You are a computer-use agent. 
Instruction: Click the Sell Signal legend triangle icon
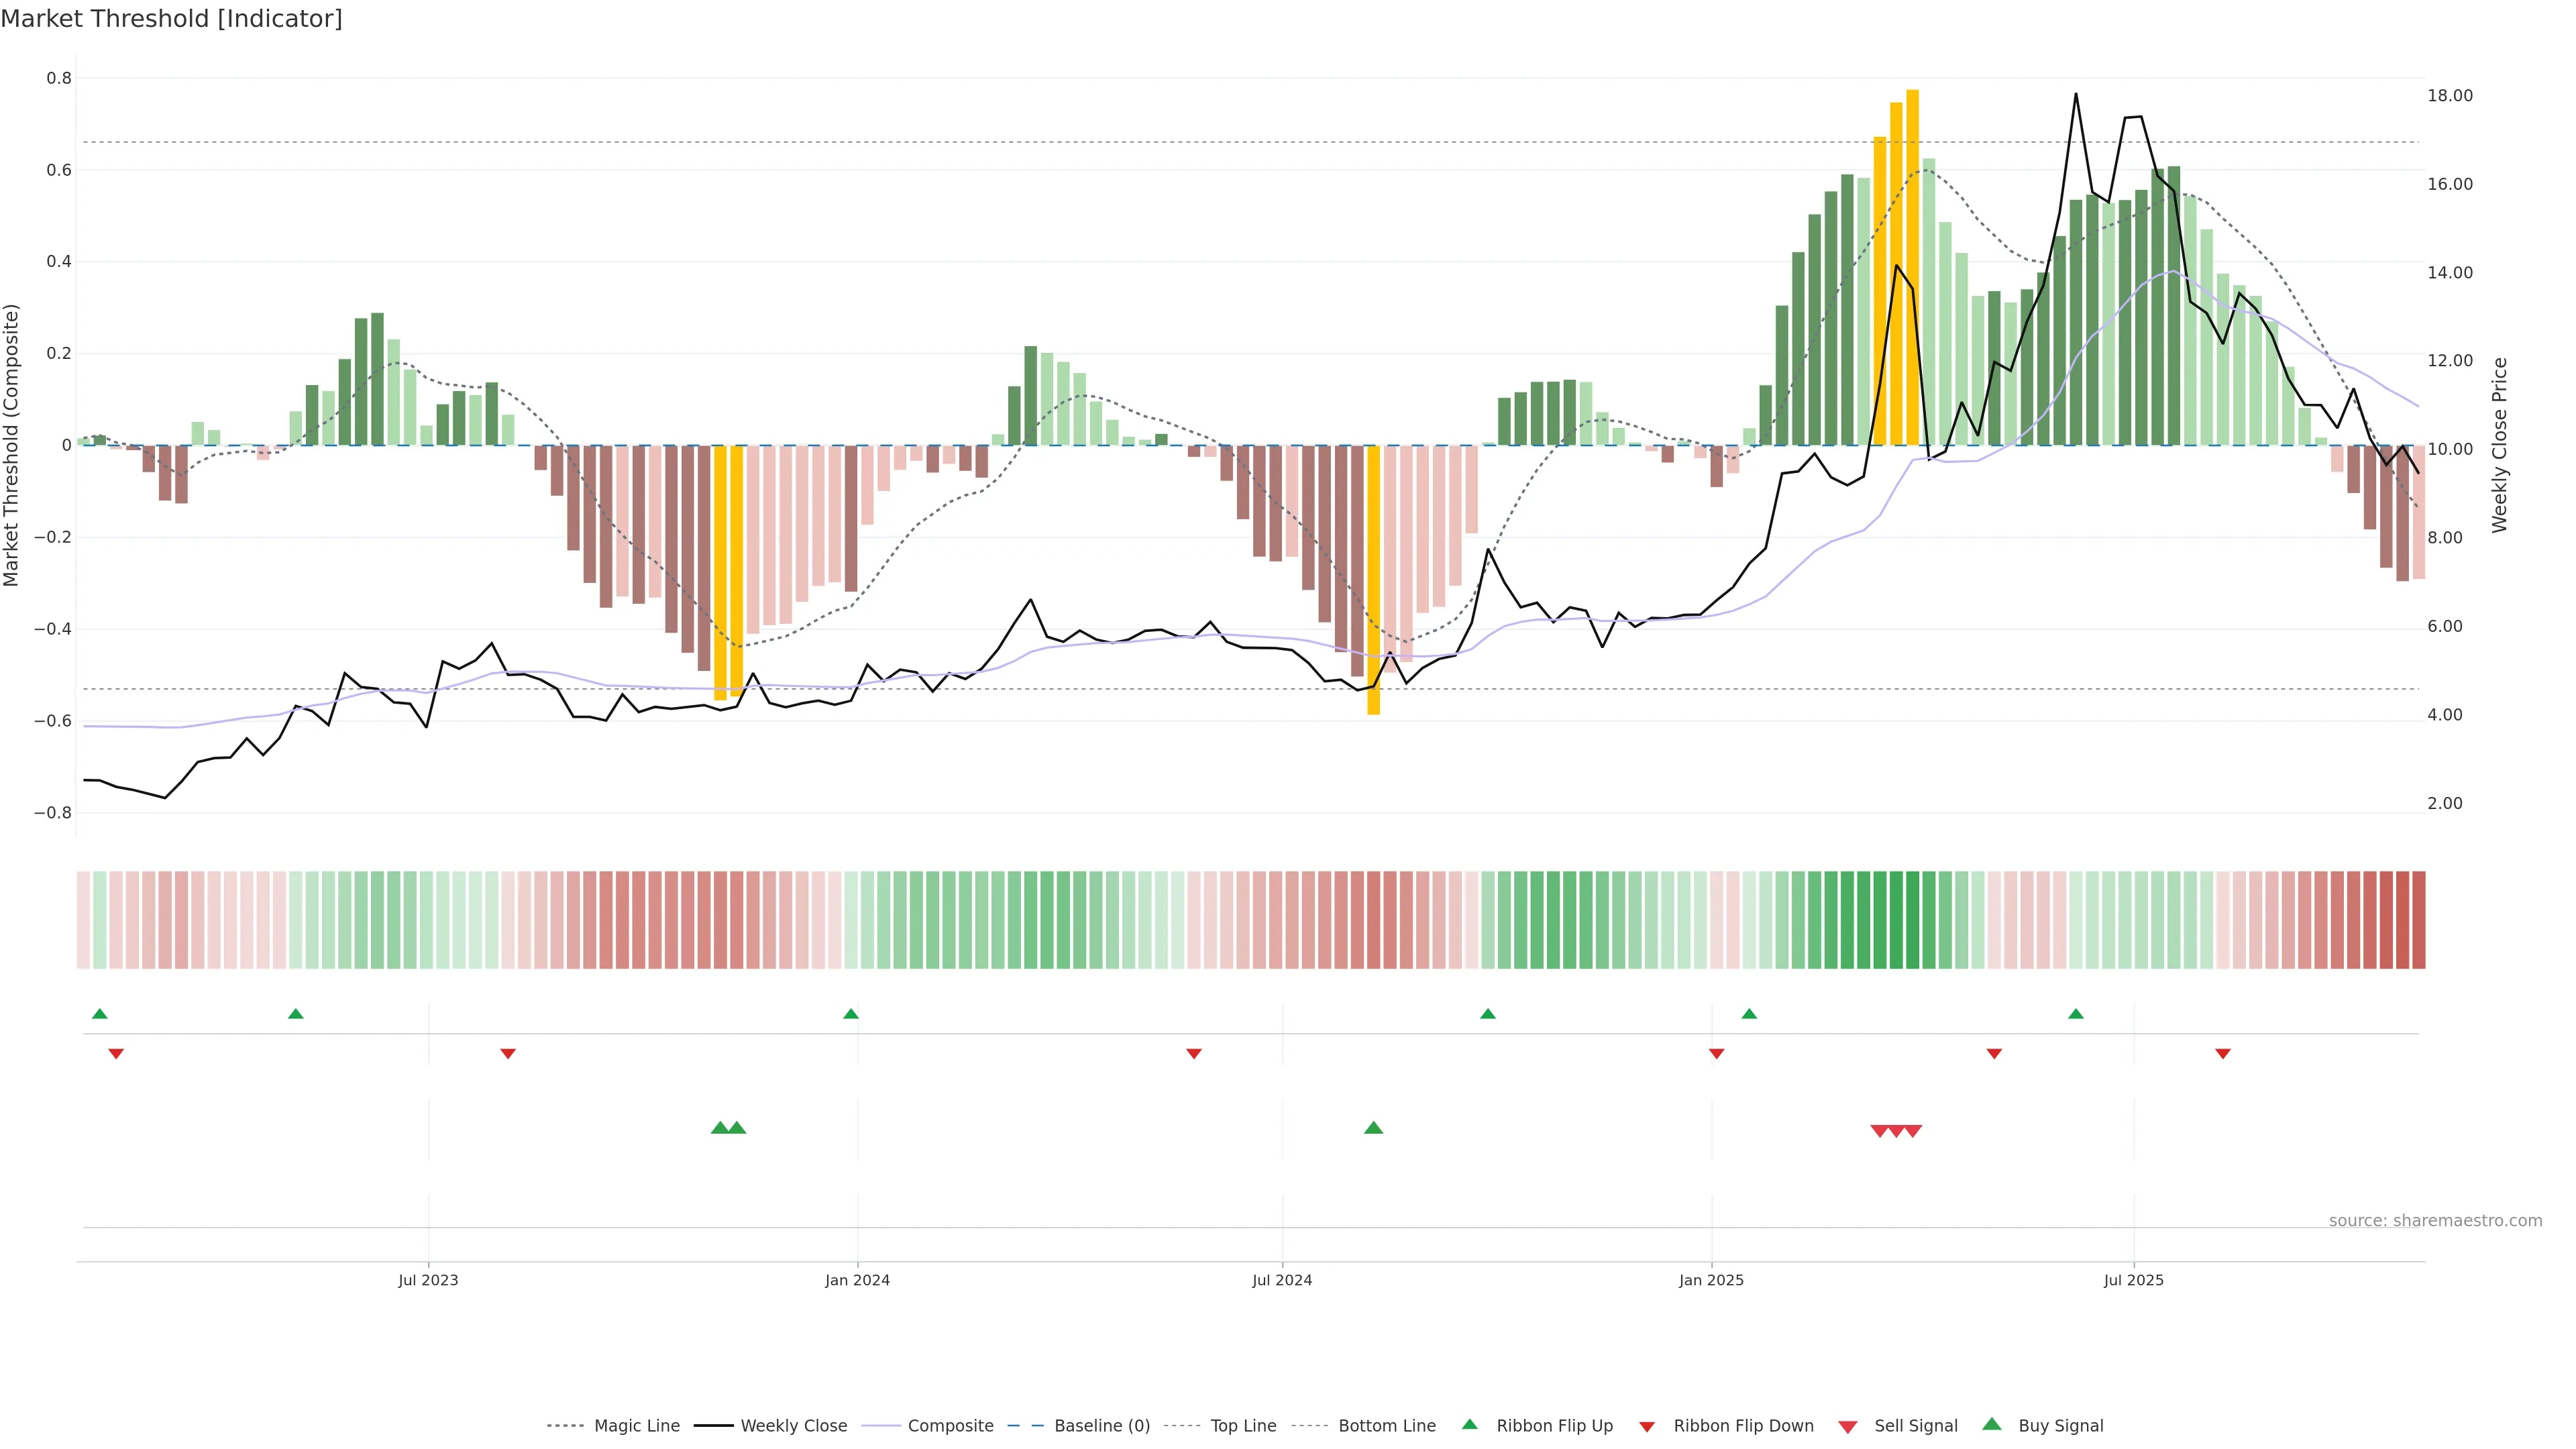click(1848, 1426)
